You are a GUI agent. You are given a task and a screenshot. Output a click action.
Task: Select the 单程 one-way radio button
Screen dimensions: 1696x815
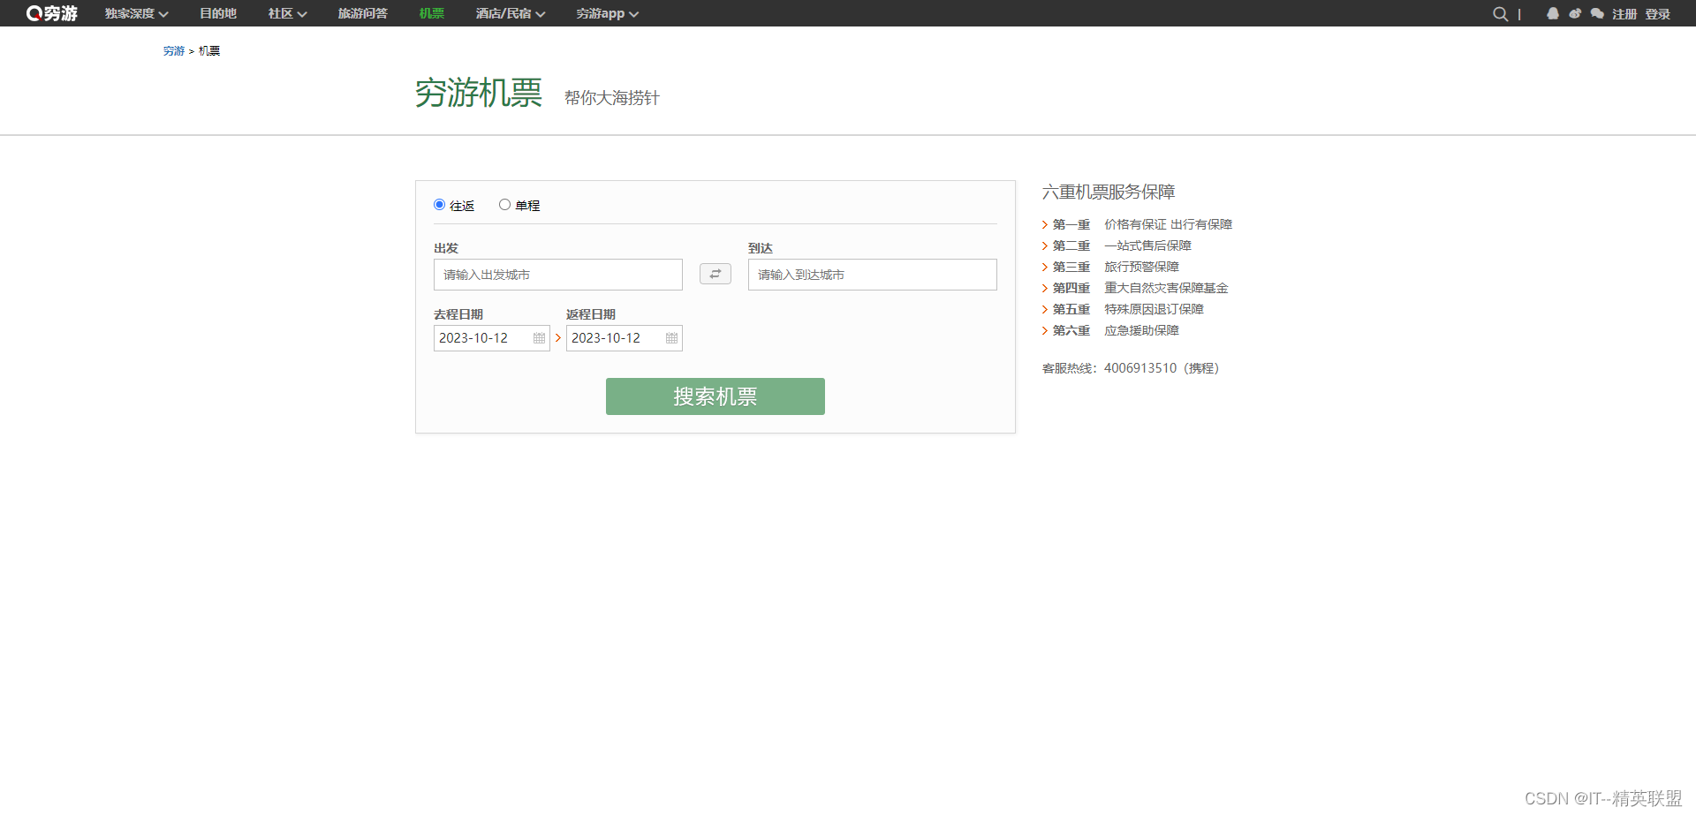504,205
